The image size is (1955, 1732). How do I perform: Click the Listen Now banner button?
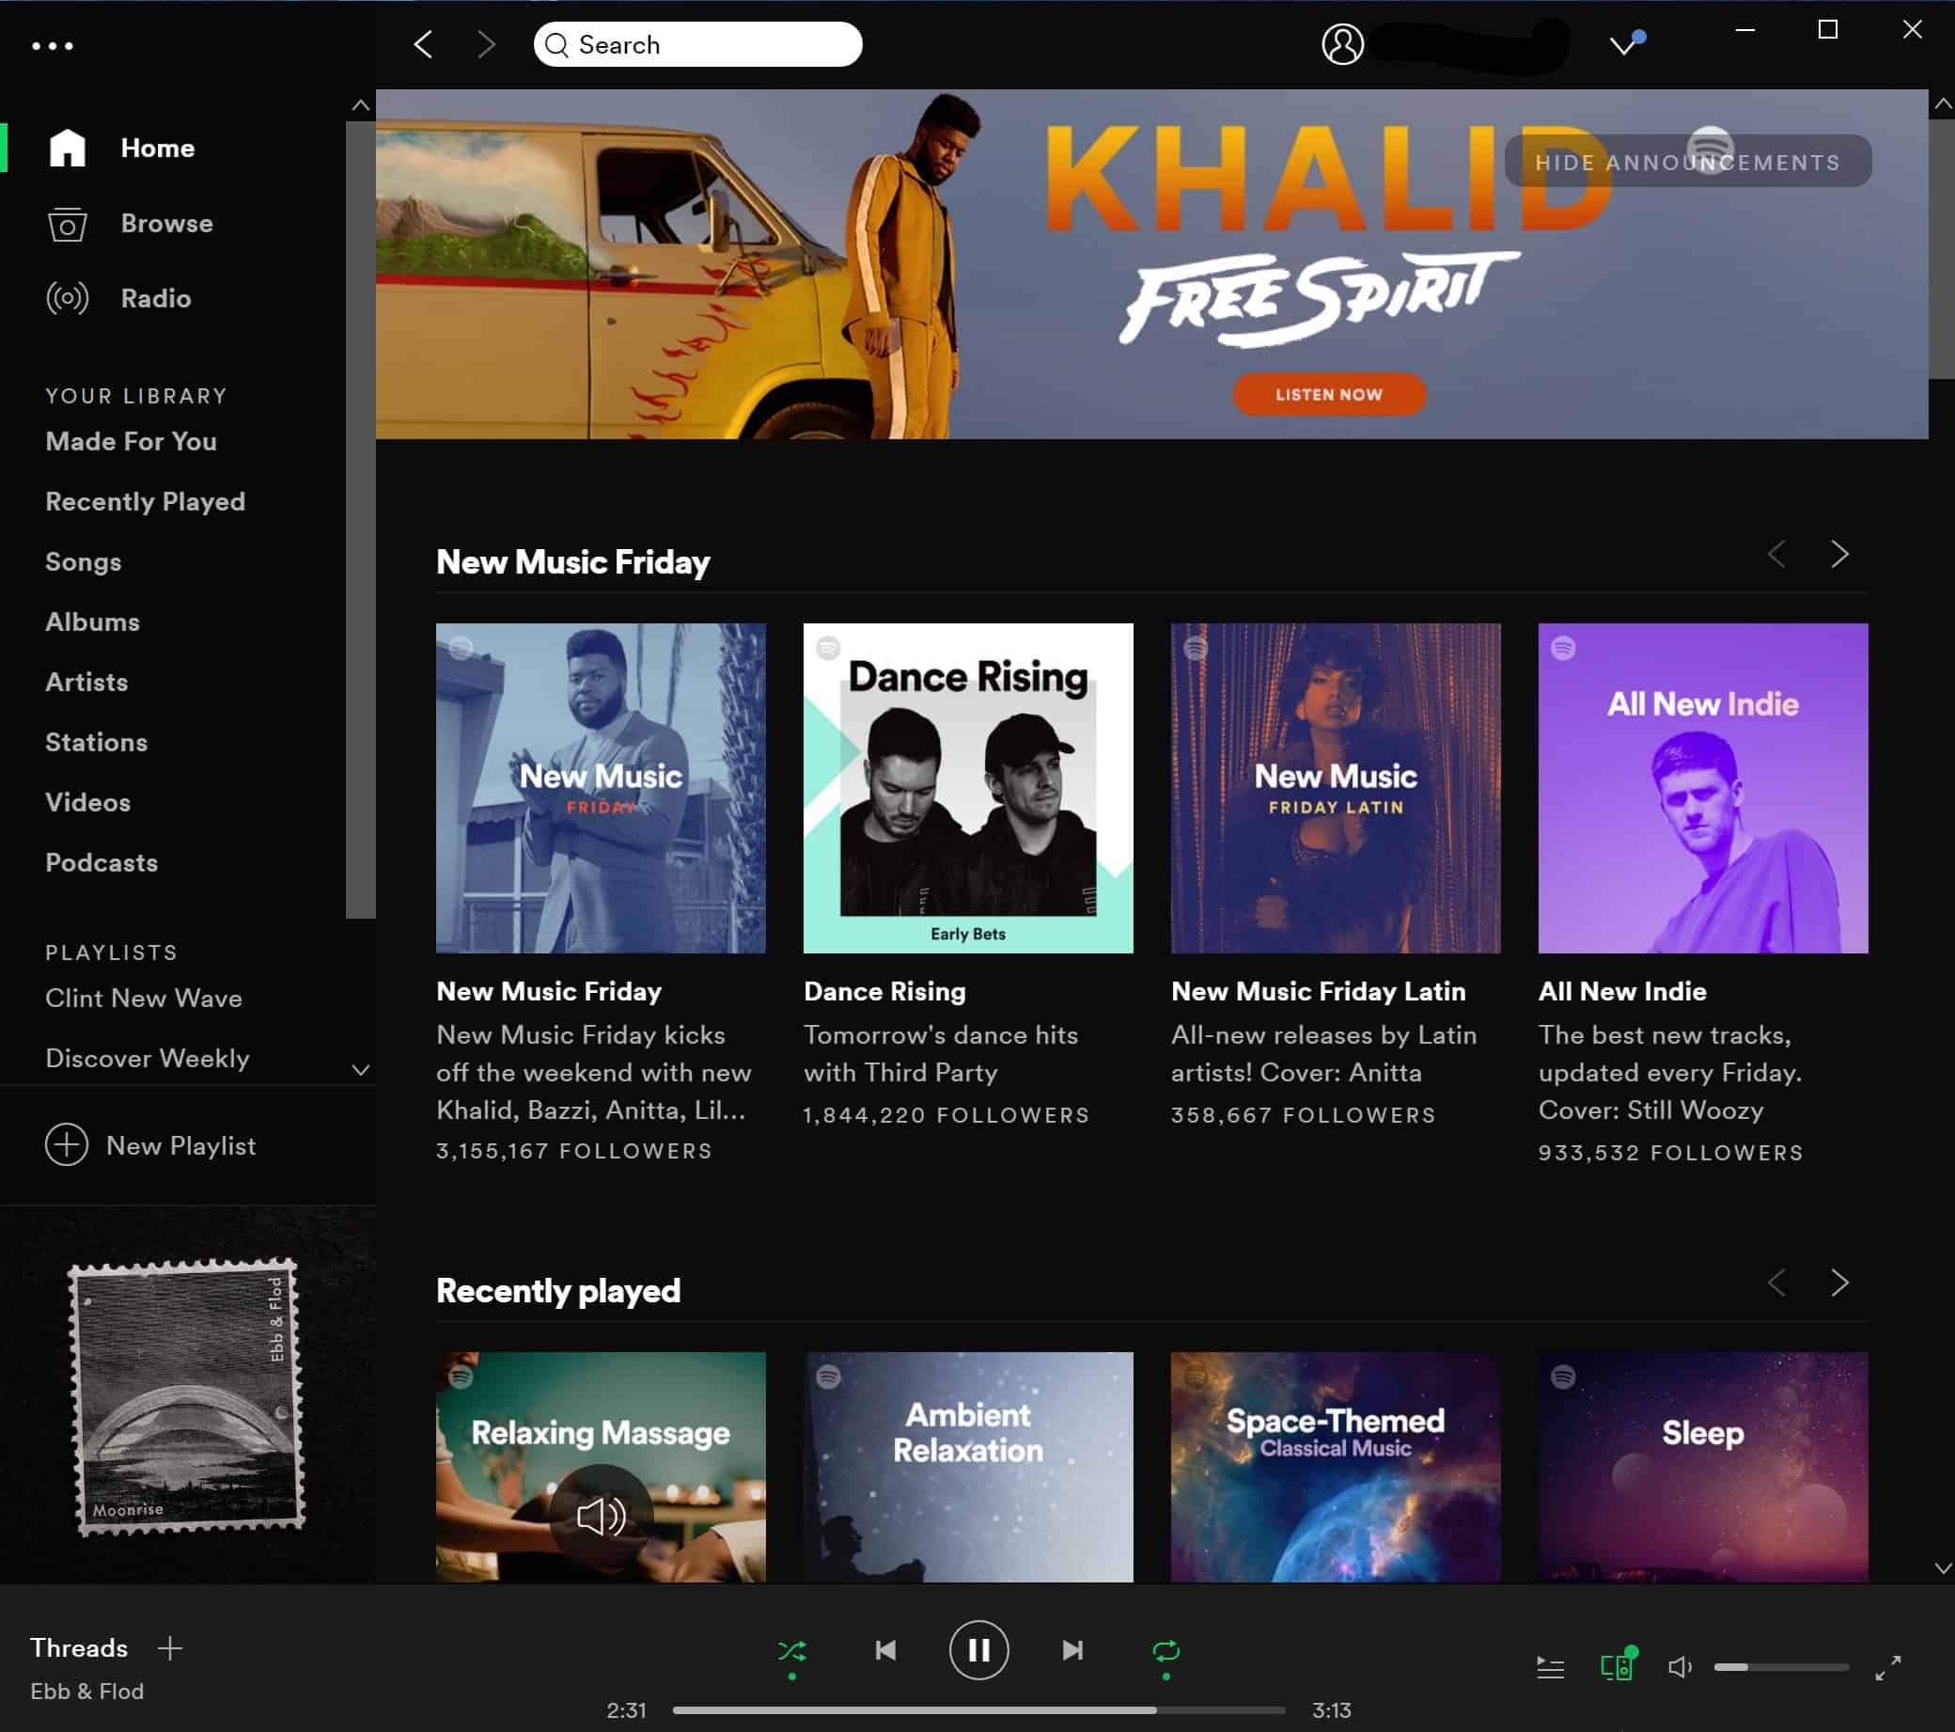tap(1327, 394)
